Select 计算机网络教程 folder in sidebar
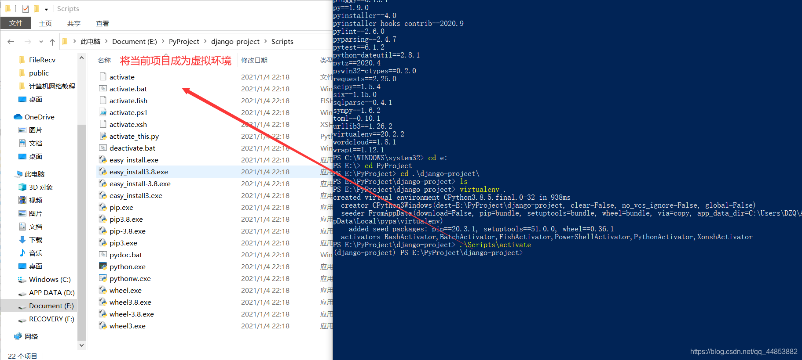 pyautogui.click(x=47, y=86)
